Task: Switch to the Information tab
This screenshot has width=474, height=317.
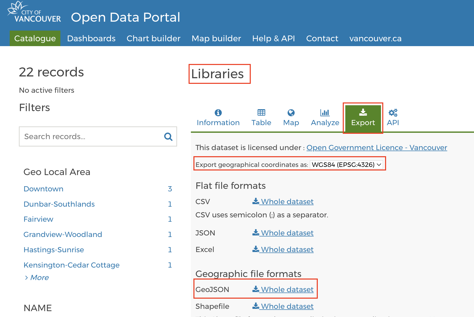Action: 218,118
